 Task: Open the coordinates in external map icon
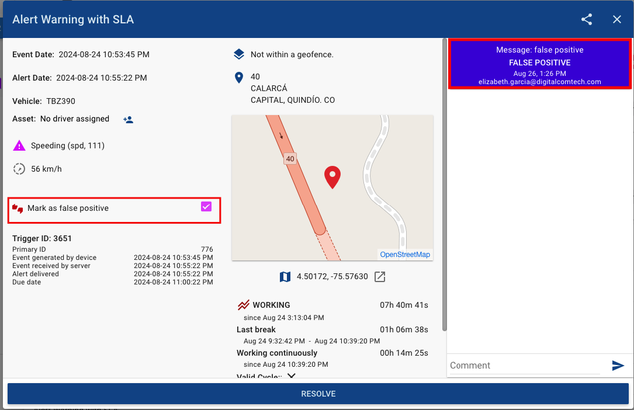pos(380,277)
